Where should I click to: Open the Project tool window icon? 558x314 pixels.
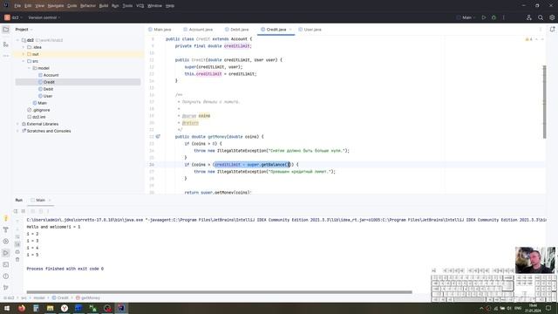click(6, 30)
